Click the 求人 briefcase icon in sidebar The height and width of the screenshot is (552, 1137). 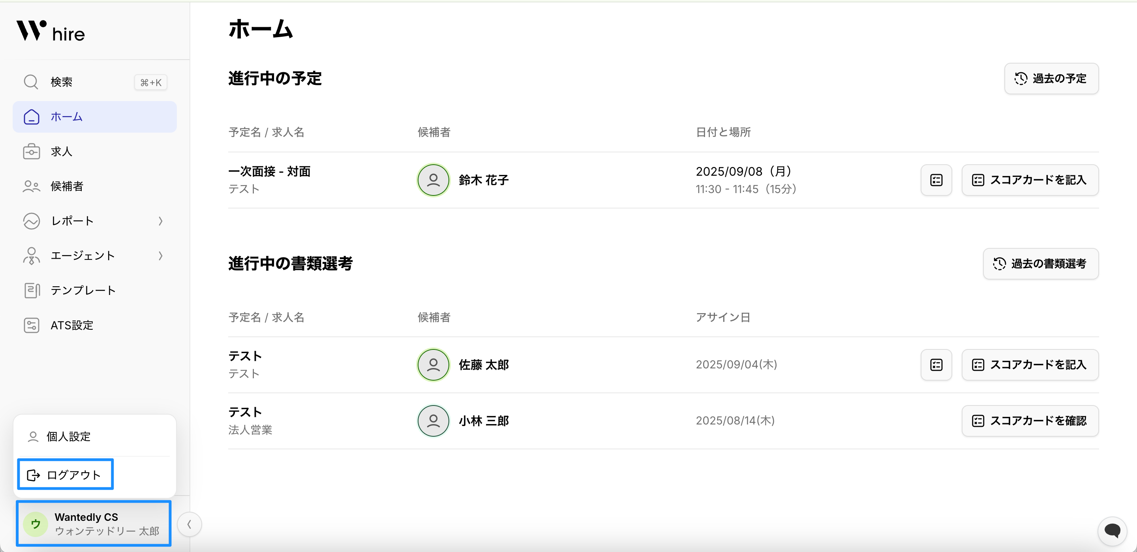pos(31,152)
